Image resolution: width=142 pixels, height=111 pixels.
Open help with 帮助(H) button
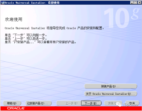coord(12,103)
